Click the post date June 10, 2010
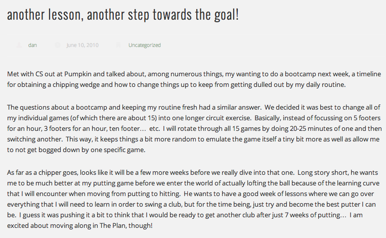Screen dimensions: 386x238 tap(82, 45)
